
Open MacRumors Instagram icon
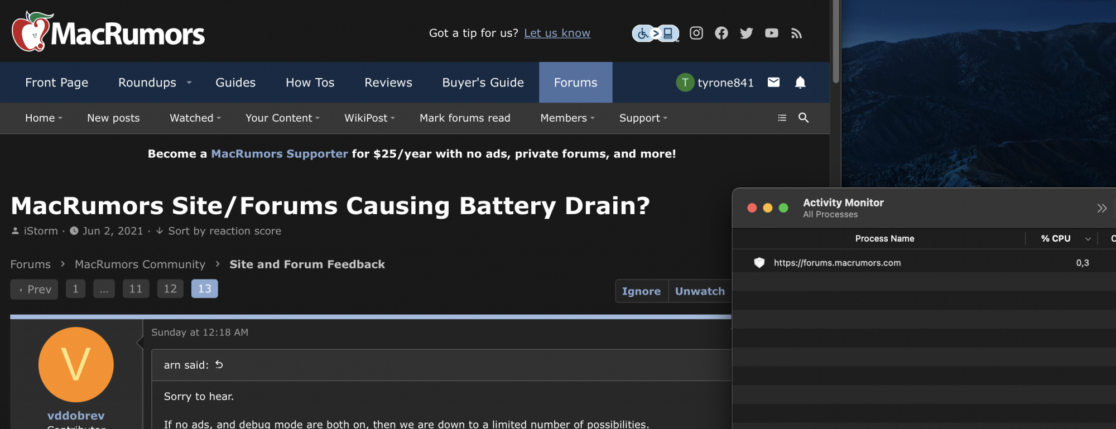point(696,33)
